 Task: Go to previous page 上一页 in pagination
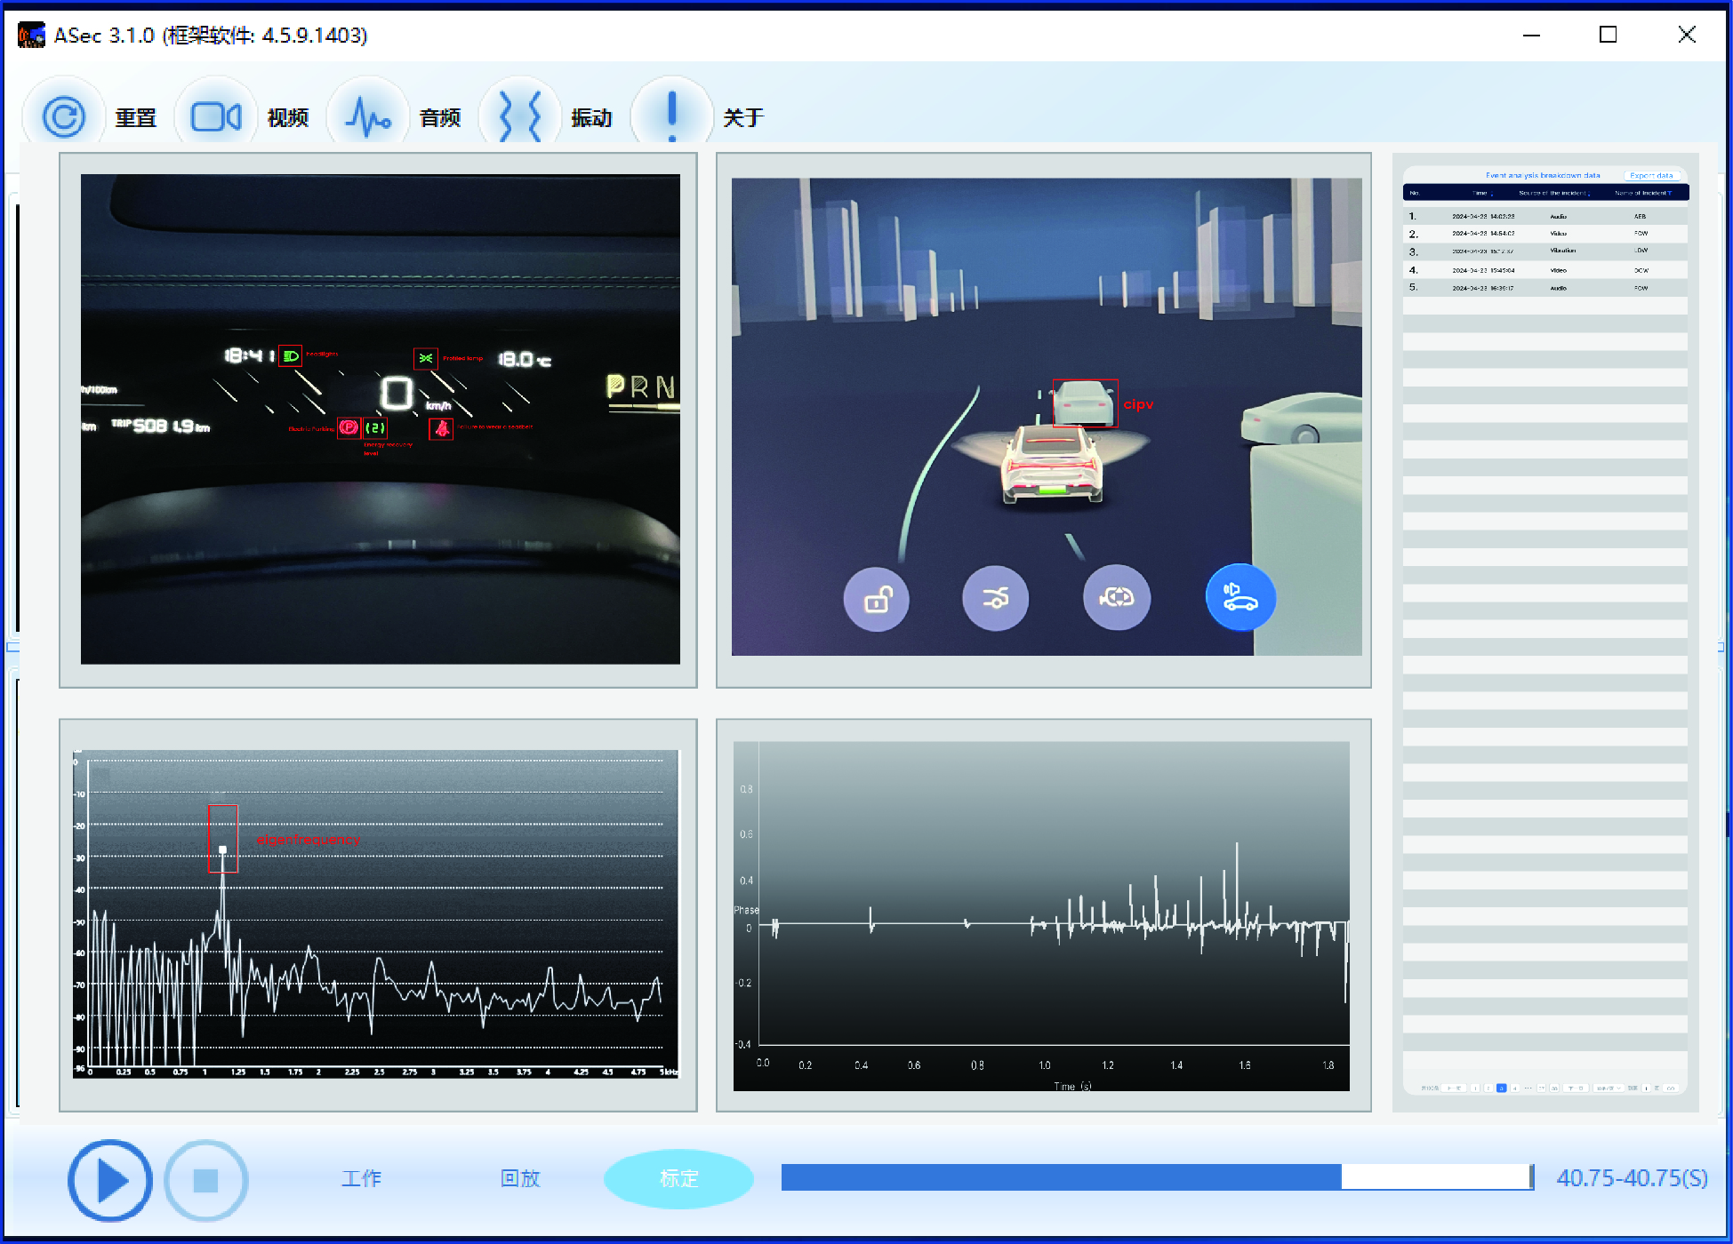click(1454, 1088)
